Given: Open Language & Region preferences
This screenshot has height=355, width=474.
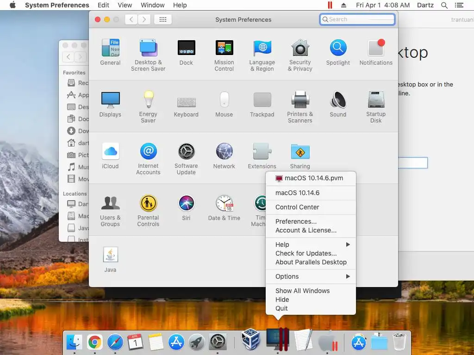Looking at the screenshot, I should (x=262, y=55).
